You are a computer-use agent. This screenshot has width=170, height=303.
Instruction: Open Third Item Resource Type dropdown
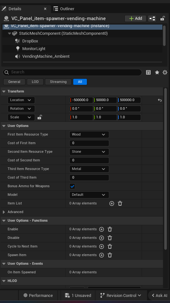pyautogui.click(x=89, y=169)
